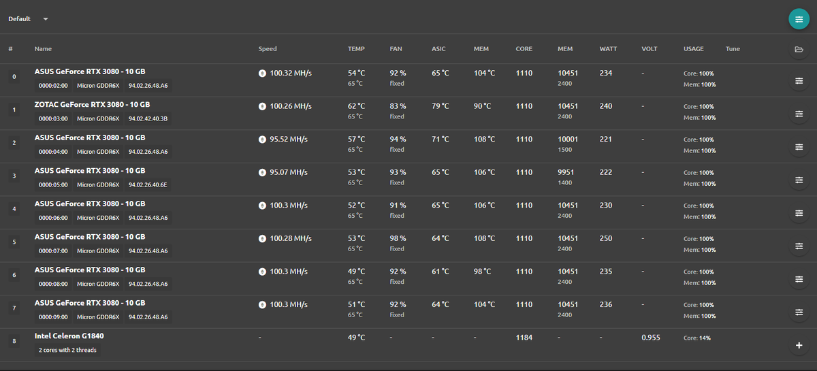The width and height of the screenshot is (817, 371).
Task: Select the Default profile label
Action: [19, 19]
